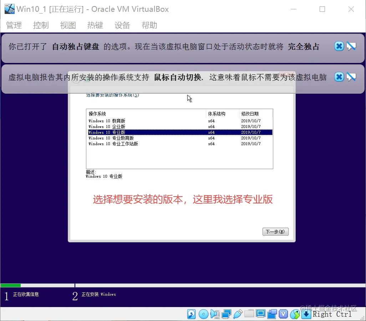366x321 pixels.
Task: Click the don't-show-again icon on keyboard notification
Action: click(x=351, y=46)
